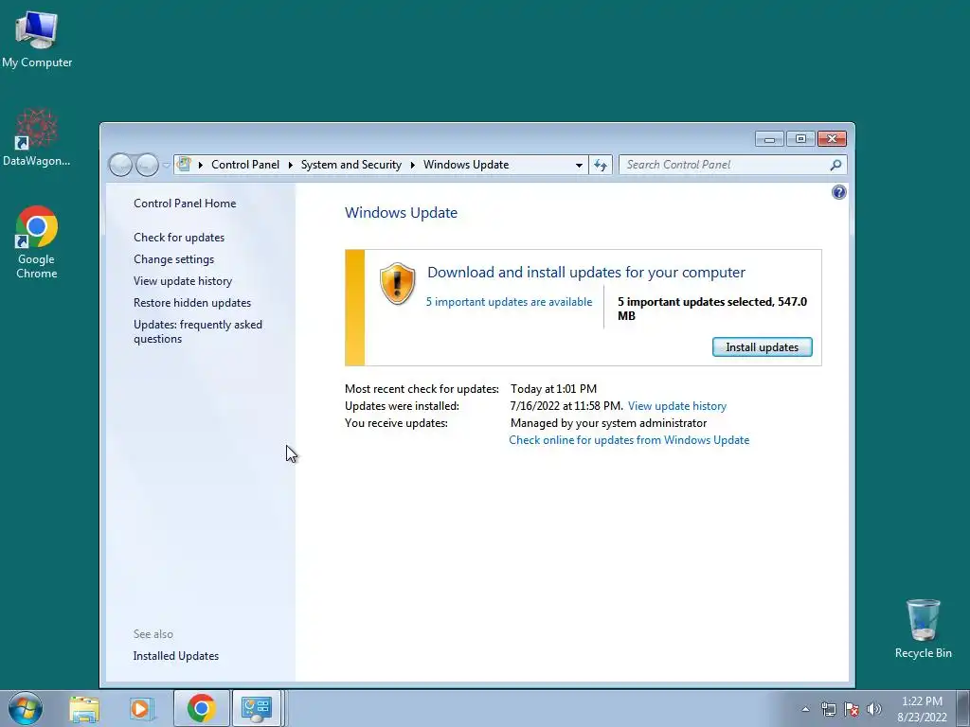This screenshot has width=970, height=727.
Task: Click the search magnifier icon
Action: (835, 165)
